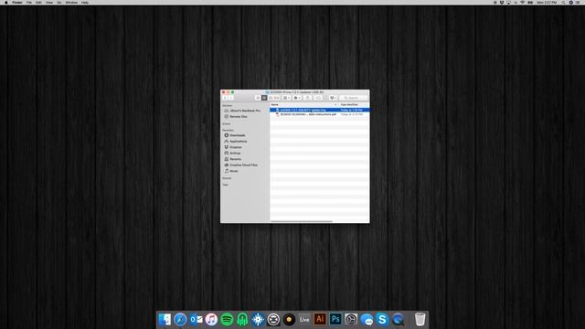
Task: Go forward in Finder window
Action: pyautogui.click(x=231, y=98)
